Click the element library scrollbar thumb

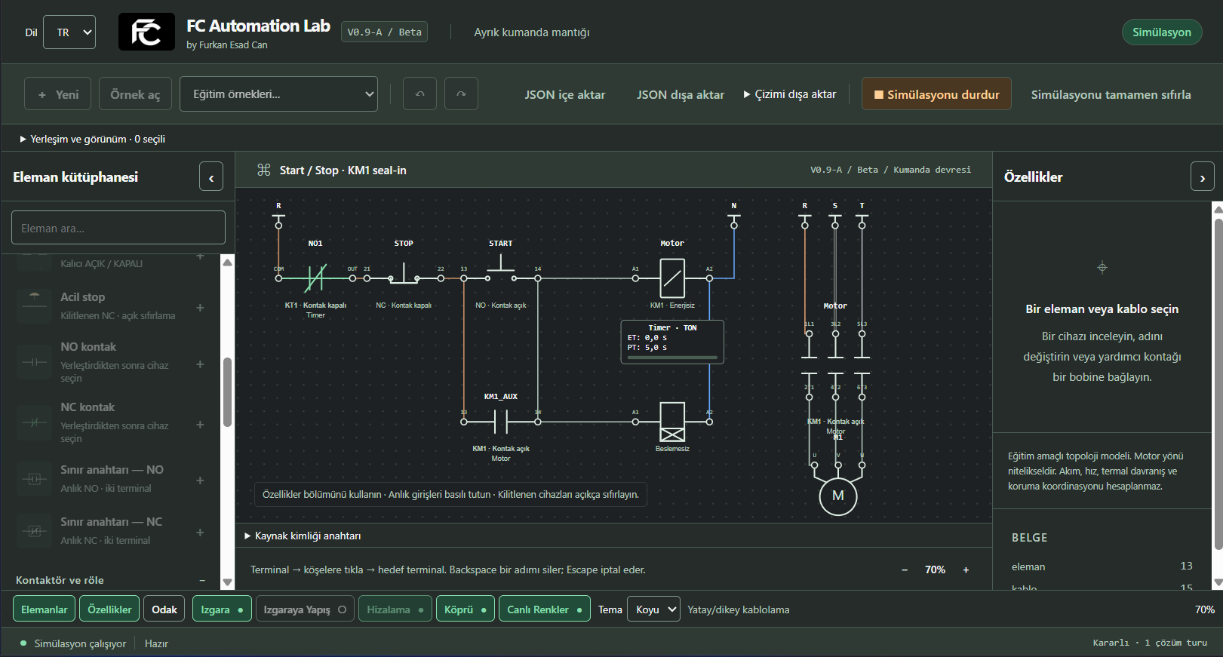pos(227,392)
